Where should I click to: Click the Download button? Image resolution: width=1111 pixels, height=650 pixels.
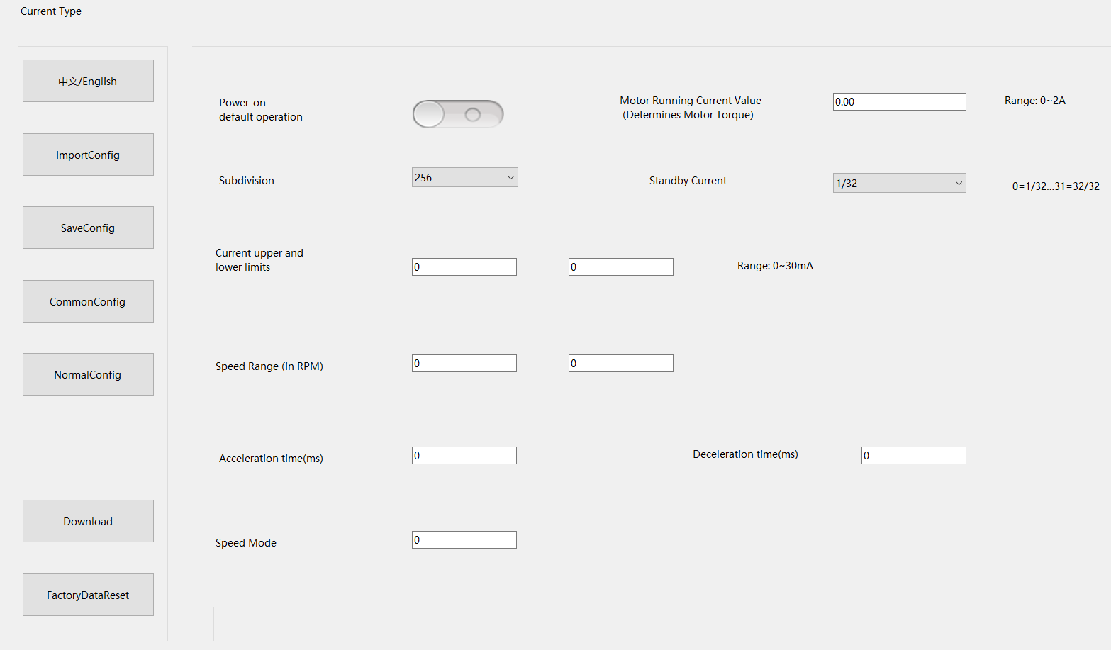coord(88,521)
